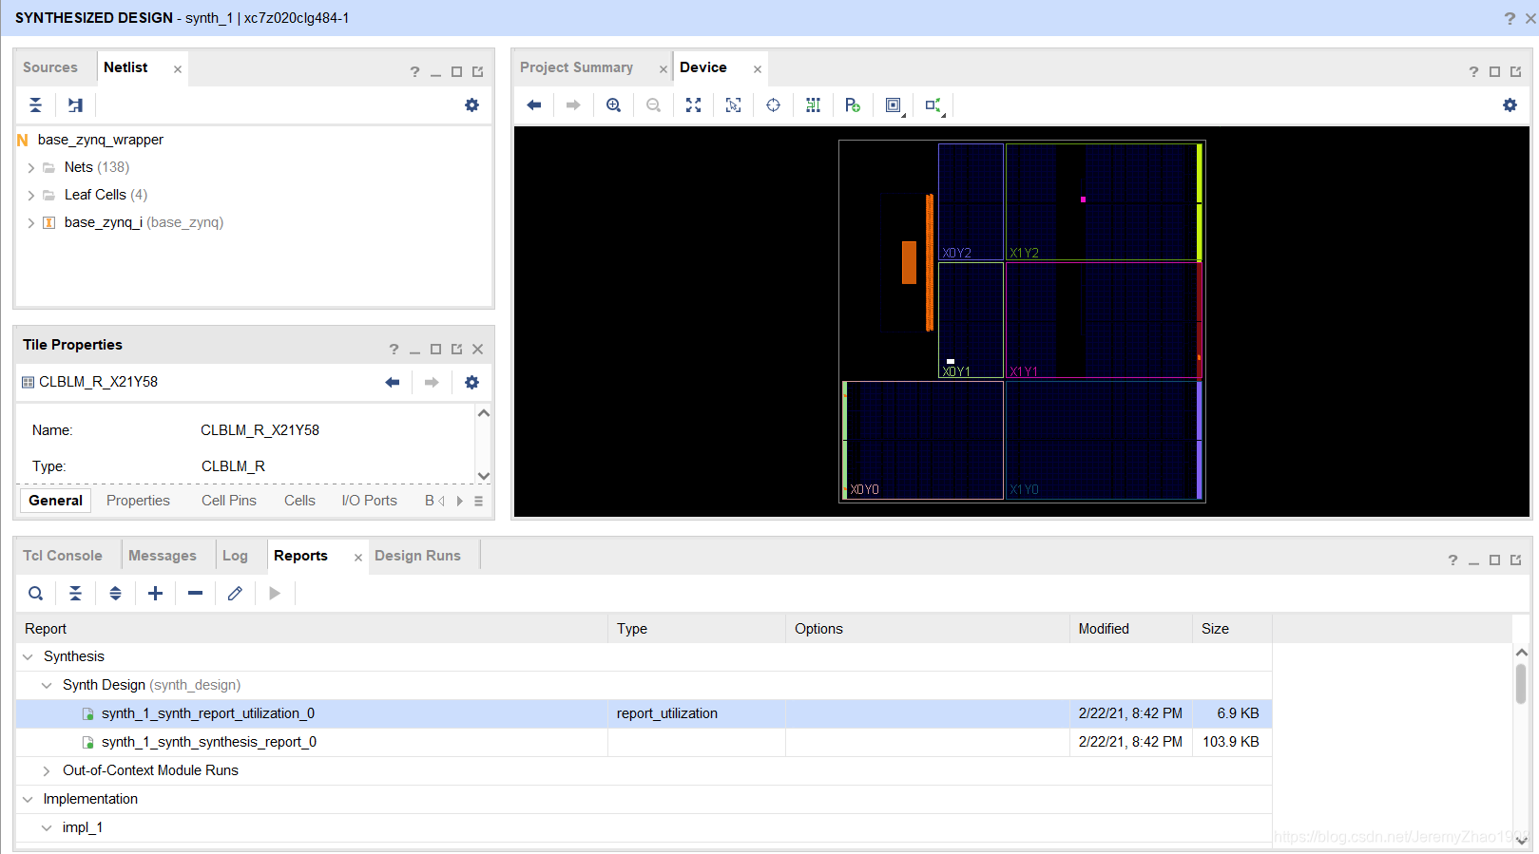Screen dimensions: 1539x854
Task: Click the search icon in Reports toolbar
Action: (x=35, y=594)
